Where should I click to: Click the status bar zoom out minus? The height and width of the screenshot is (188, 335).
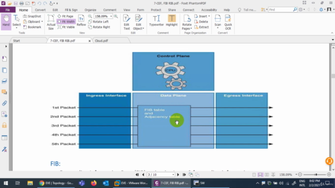(300, 174)
